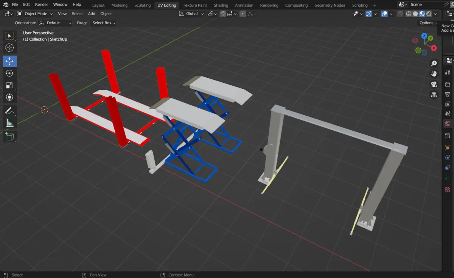The height and width of the screenshot is (278, 454).
Task: Open the Window menu
Action: click(x=60, y=5)
